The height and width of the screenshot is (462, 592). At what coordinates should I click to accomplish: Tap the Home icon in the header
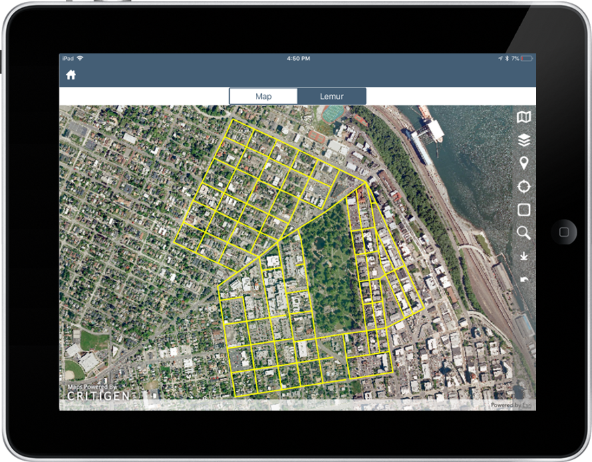coord(71,75)
